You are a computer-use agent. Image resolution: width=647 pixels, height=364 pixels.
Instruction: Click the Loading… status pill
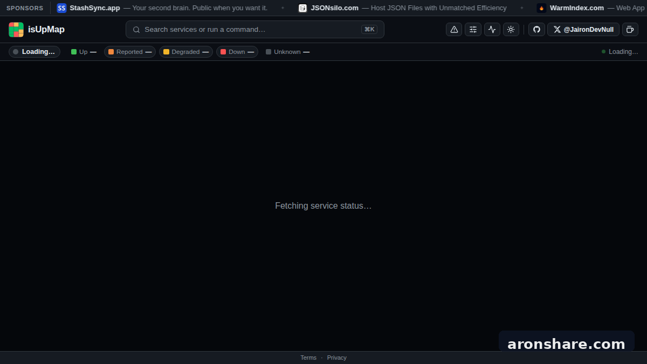coord(35,52)
